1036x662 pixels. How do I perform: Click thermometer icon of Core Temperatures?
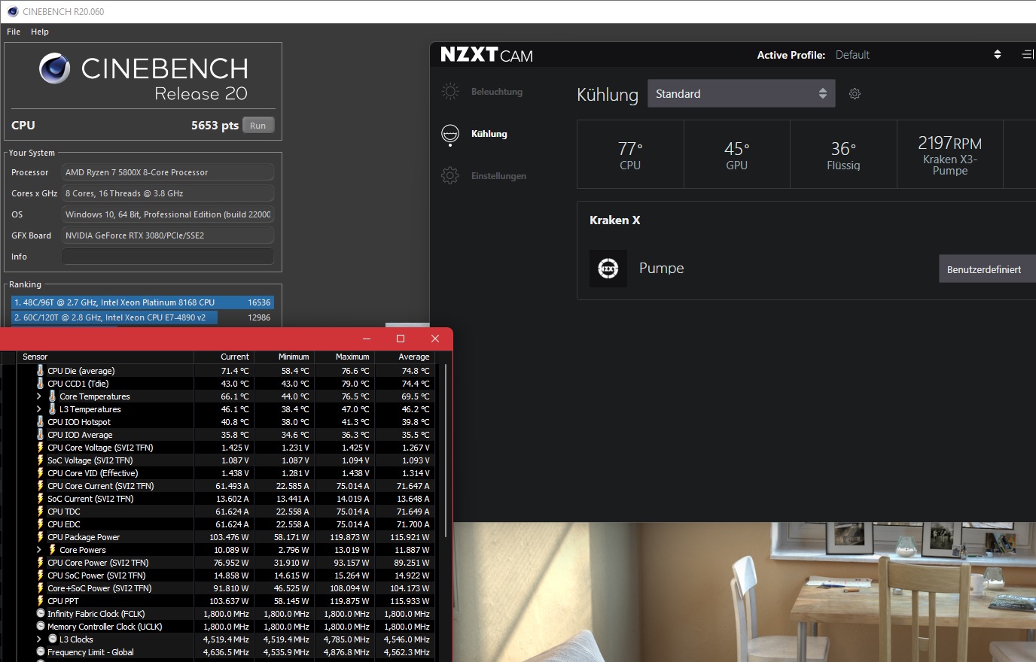(53, 396)
